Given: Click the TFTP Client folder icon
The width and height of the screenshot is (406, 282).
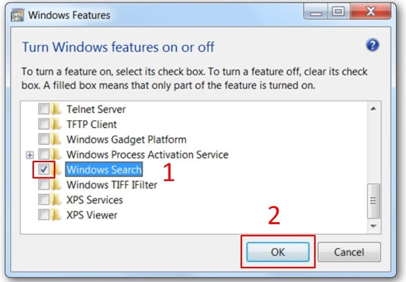Looking at the screenshot, I should 57,124.
